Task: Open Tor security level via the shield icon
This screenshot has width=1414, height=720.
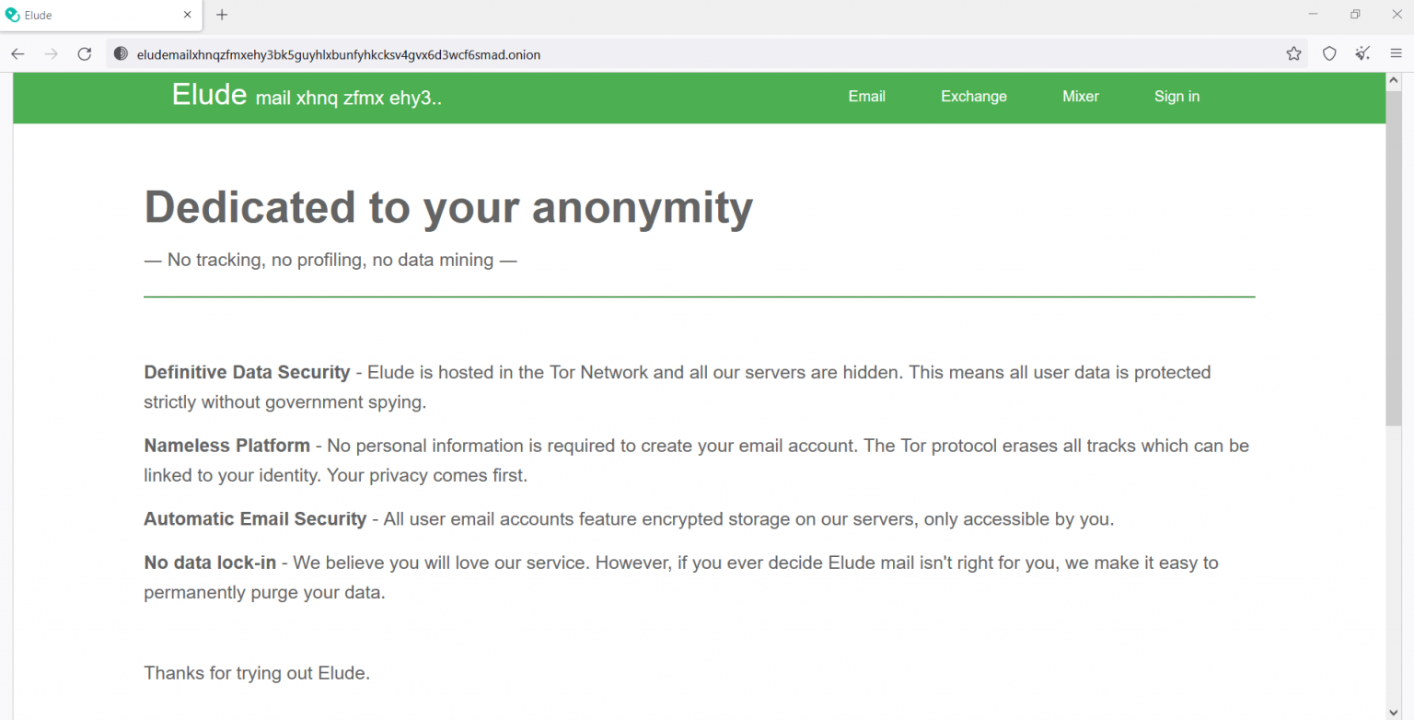Action: [1328, 53]
